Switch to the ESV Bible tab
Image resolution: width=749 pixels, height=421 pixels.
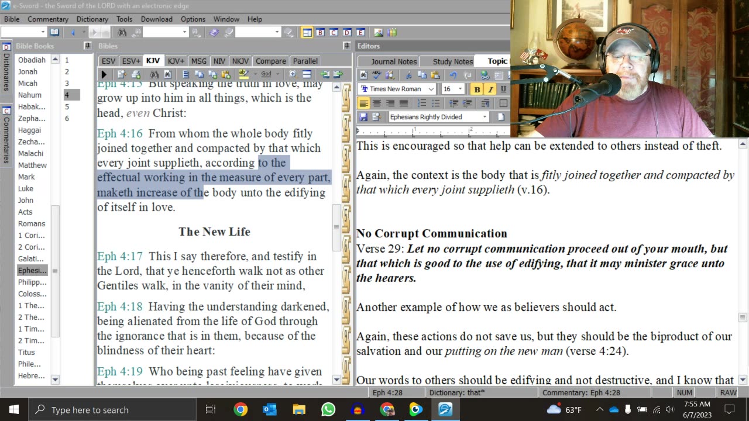pyautogui.click(x=108, y=61)
